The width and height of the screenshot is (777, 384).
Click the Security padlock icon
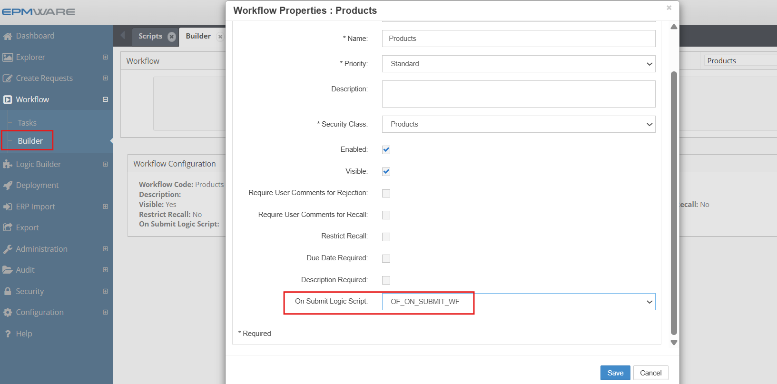8,291
